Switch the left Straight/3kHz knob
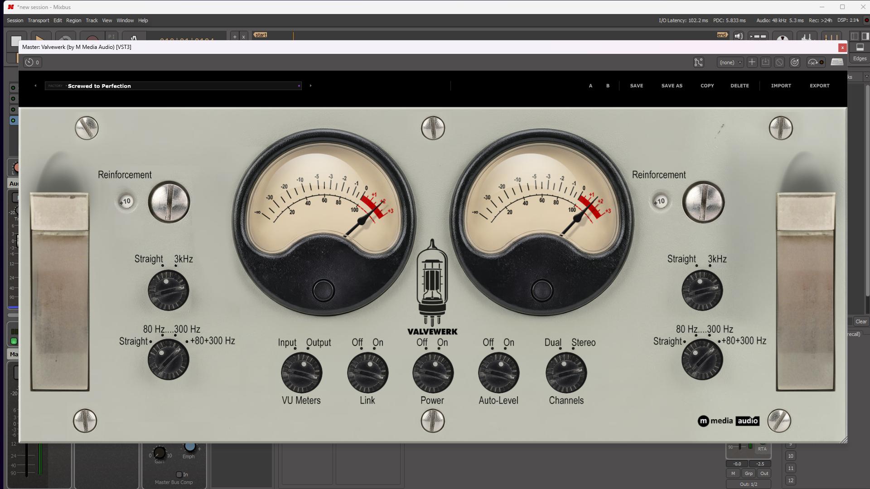Viewport: 870px width, 489px height. coord(168,290)
